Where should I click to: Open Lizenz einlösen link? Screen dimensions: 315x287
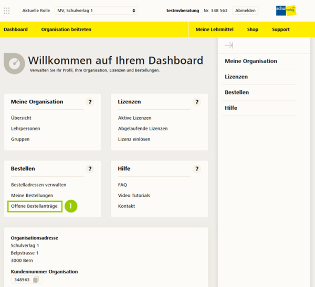tap(134, 139)
